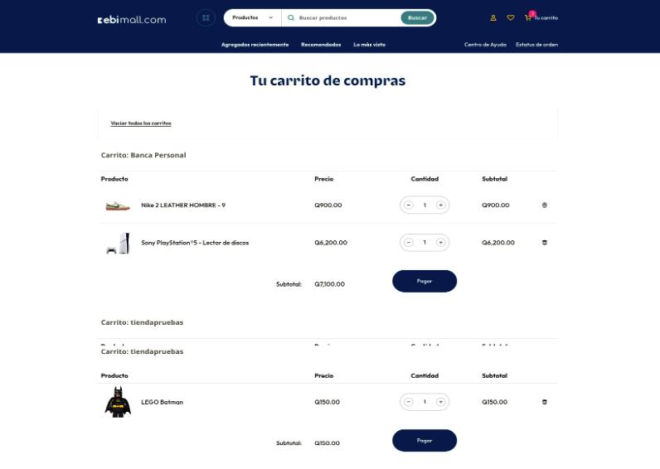Click the Buscar search button
Image resolution: width=660 pixels, height=469 pixels.
(417, 17)
